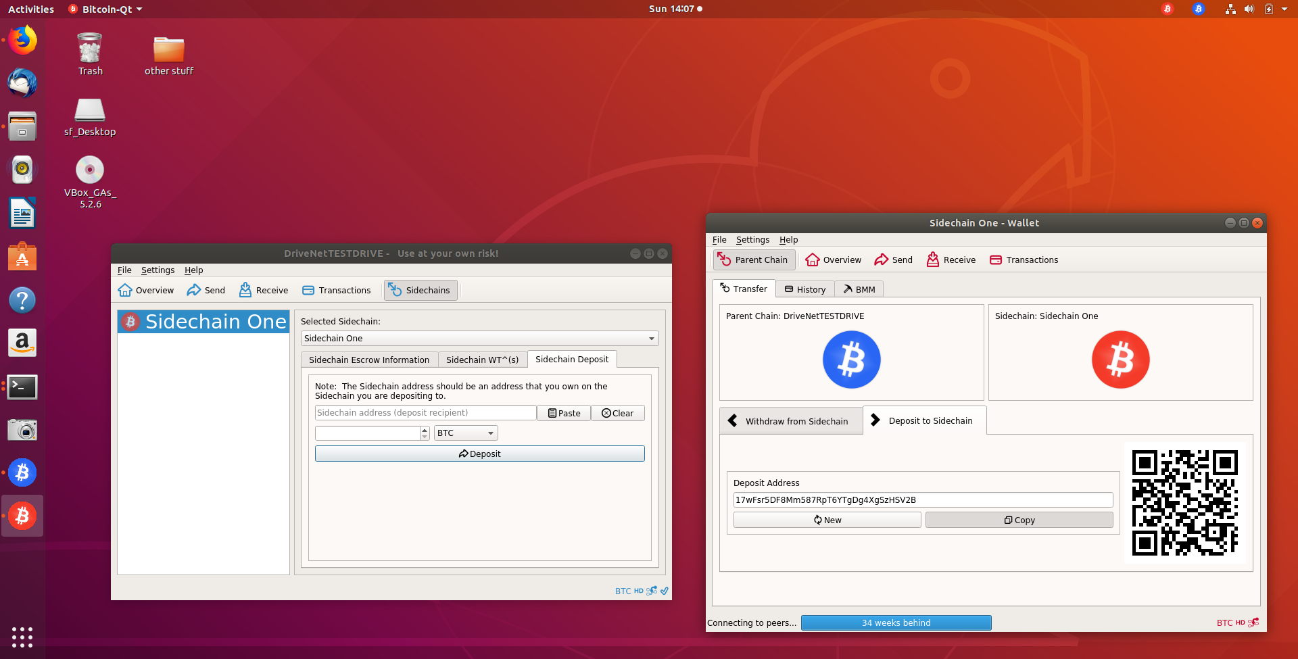
Task: Open Activities overview
Action: coord(31,9)
